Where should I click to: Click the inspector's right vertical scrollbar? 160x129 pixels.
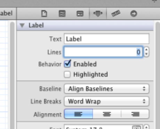pyautogui.click(x=158, y=75)
